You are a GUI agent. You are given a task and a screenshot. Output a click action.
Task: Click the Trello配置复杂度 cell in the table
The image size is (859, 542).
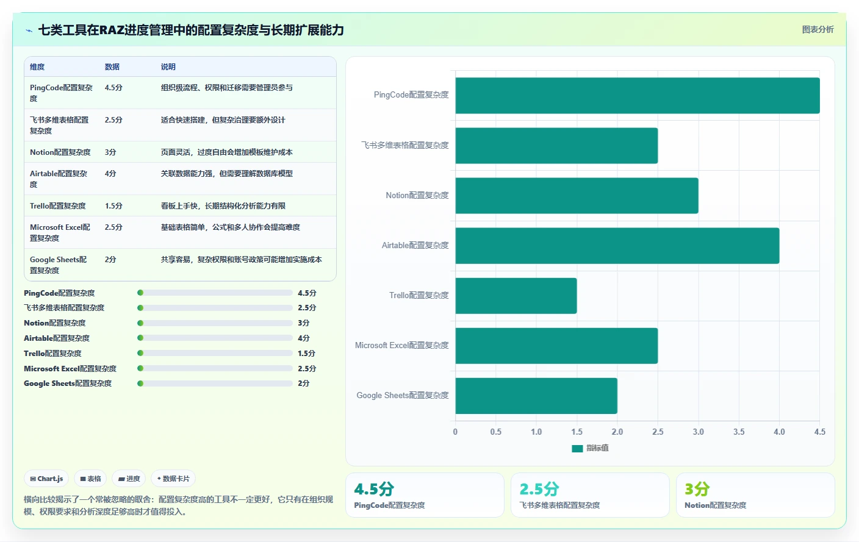point(58,206)
